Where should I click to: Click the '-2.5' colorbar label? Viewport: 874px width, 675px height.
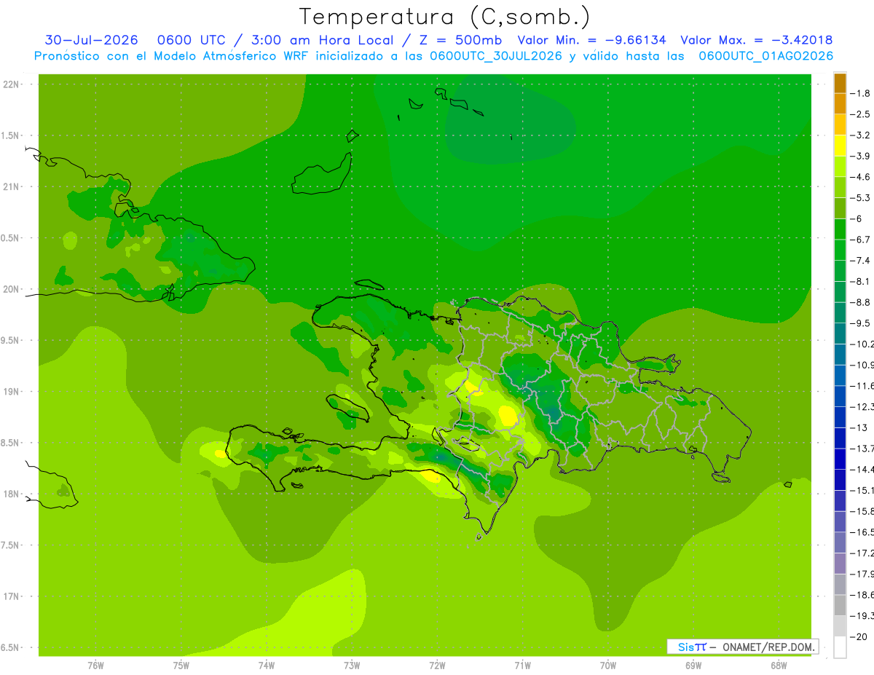860,114
